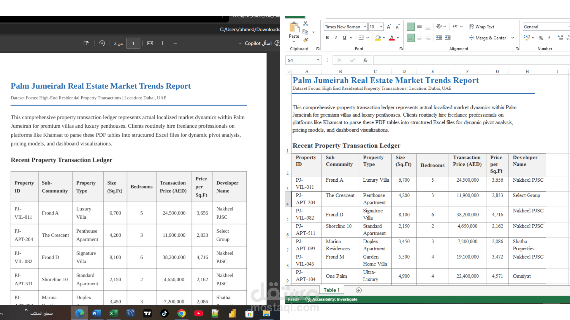Image resolution: width=570 pixels, height=320 pixels.
Task: Expand the Name Box S4 dropdown
Action: [318, 60]
